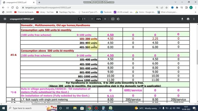Screen dimensions: 198x111
Task: Go forward in browser history
Action: 8,7
